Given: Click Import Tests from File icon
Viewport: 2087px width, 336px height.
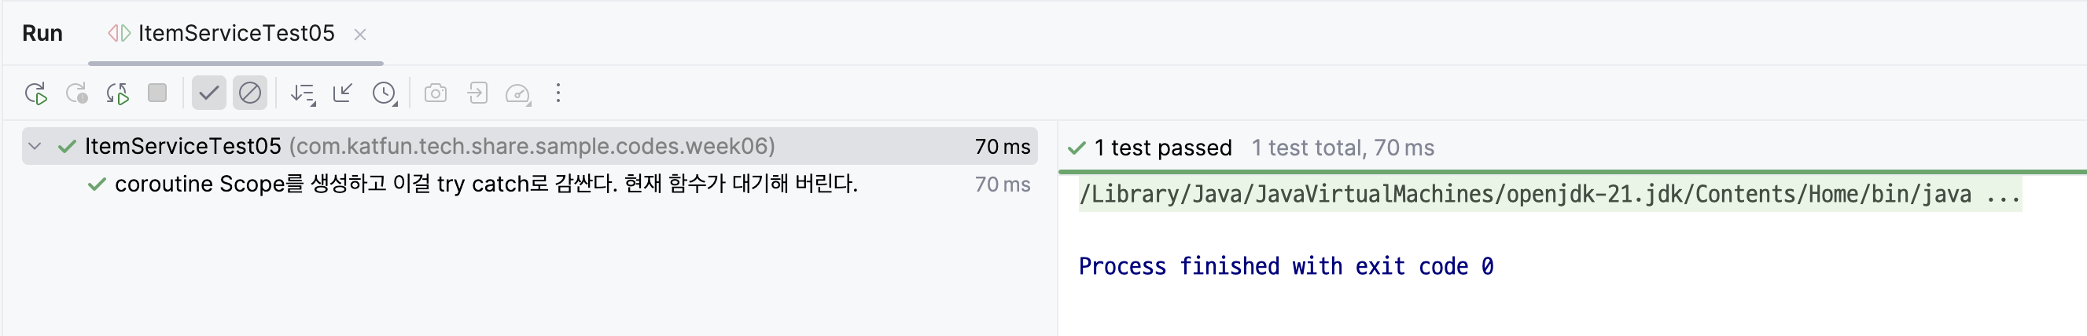Looking at the screenshot, I should pyautogui.click(x=477, y=94).
